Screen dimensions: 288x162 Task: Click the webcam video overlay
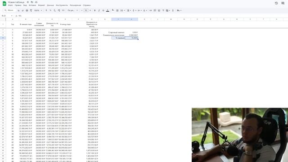coord(240,135)
